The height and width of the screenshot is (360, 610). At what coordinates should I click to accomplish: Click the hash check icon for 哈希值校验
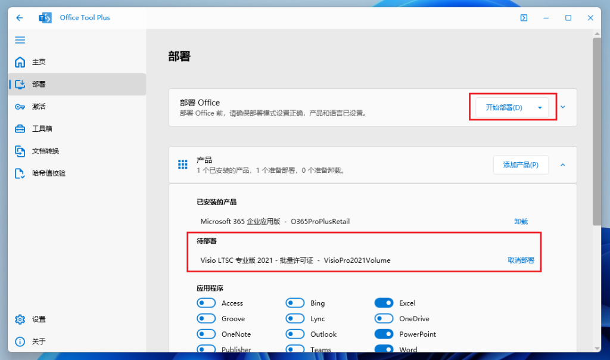tap(20, 173)
